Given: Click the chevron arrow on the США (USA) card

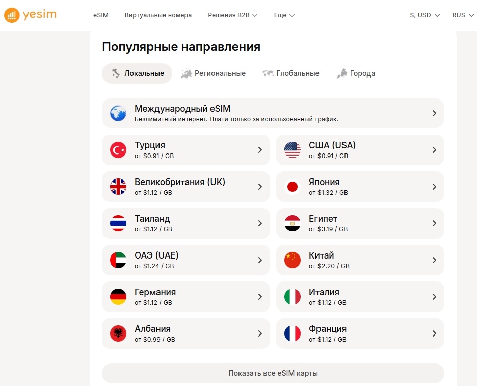Looking at the screenshot, I should point(434,150).
